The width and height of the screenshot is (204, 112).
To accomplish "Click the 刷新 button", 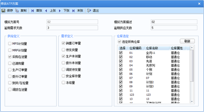I will (x=187, y=41).
